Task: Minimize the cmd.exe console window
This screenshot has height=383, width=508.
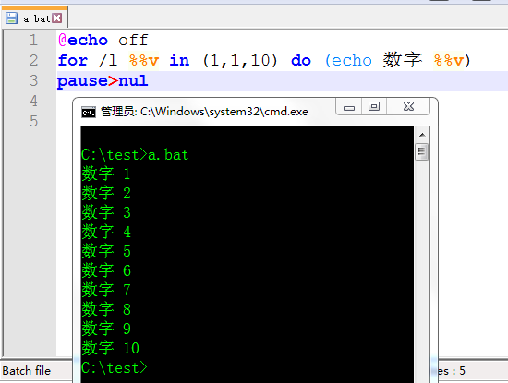Action: pyautogui.click(x=349, y=107)
